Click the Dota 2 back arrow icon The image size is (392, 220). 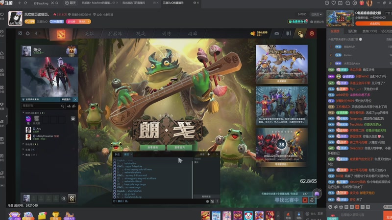tap(36, 33)
